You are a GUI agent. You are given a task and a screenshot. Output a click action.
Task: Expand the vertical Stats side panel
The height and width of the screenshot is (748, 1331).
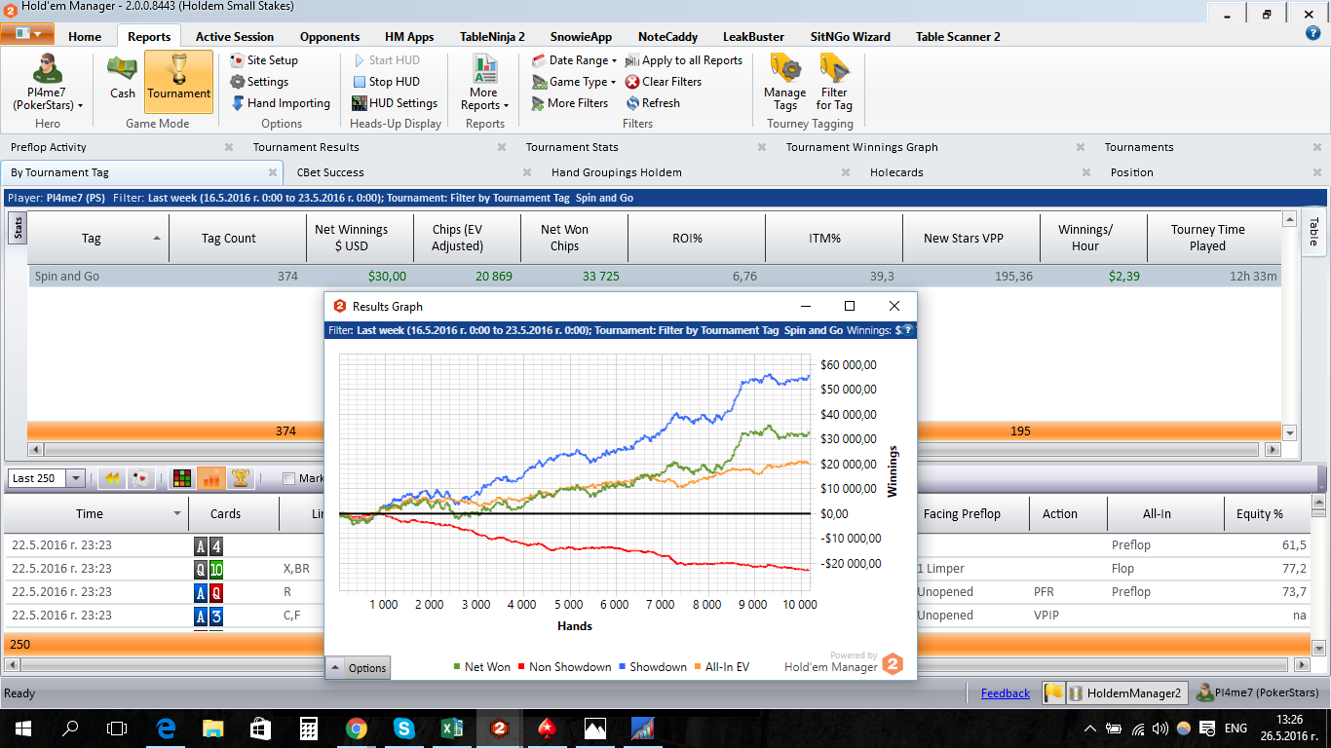pos(19,228)
